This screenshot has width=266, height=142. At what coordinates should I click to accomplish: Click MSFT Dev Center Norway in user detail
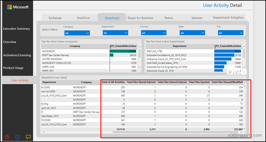point(86,112)
